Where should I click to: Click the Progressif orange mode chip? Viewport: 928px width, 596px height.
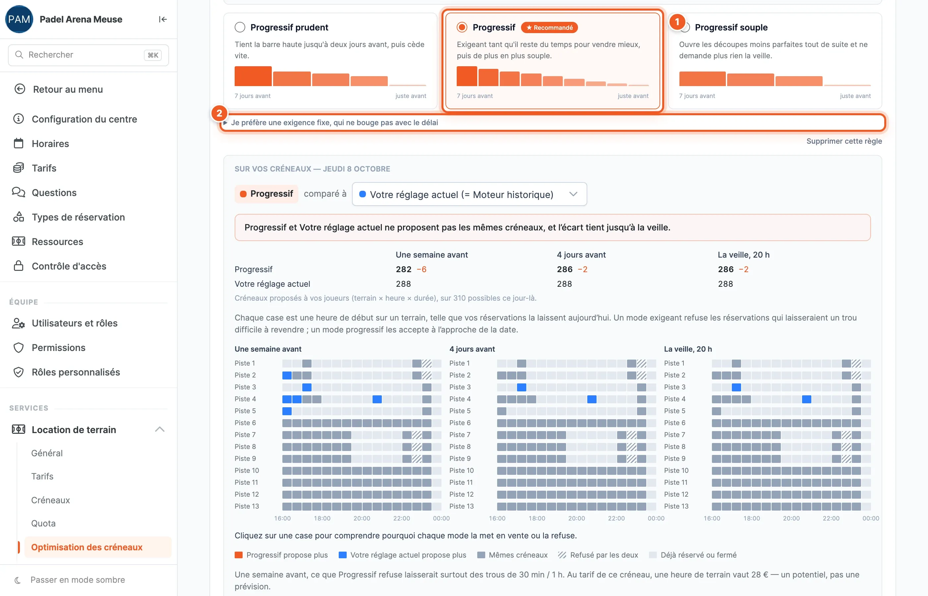tap(266, 194)
